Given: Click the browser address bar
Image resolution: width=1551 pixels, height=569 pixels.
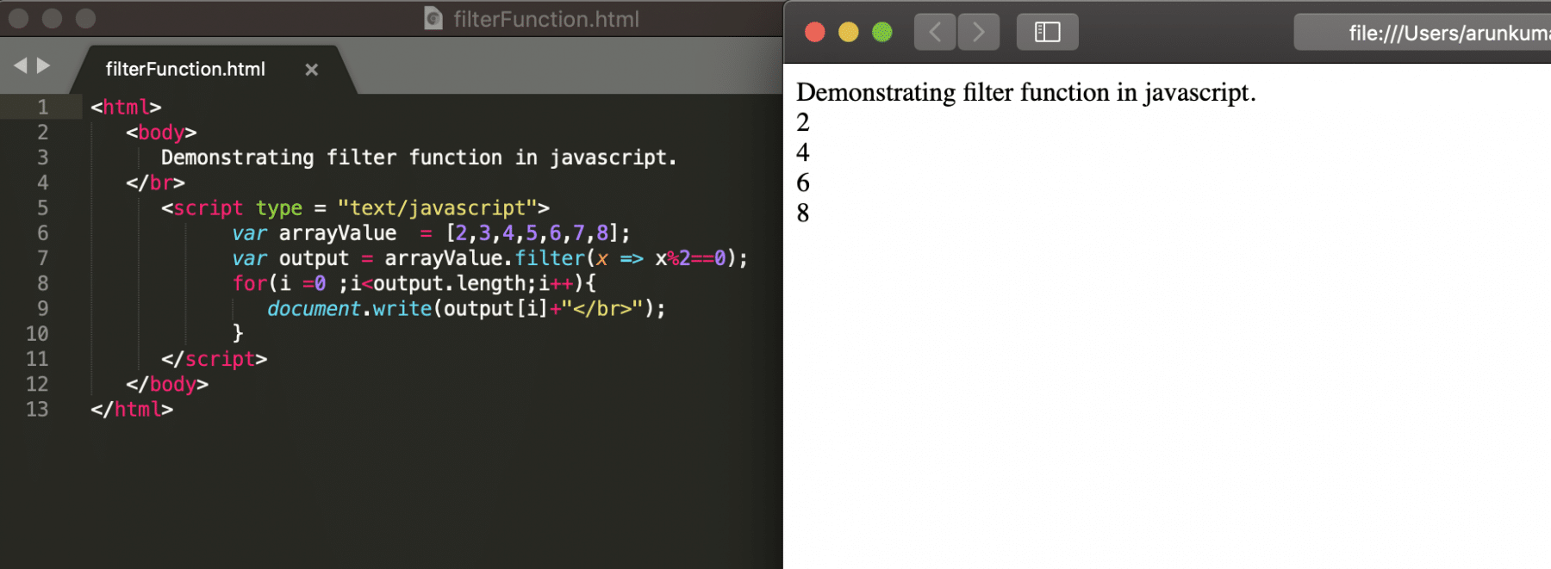Looking at the screenshot, I should (x=1423, y=33).
